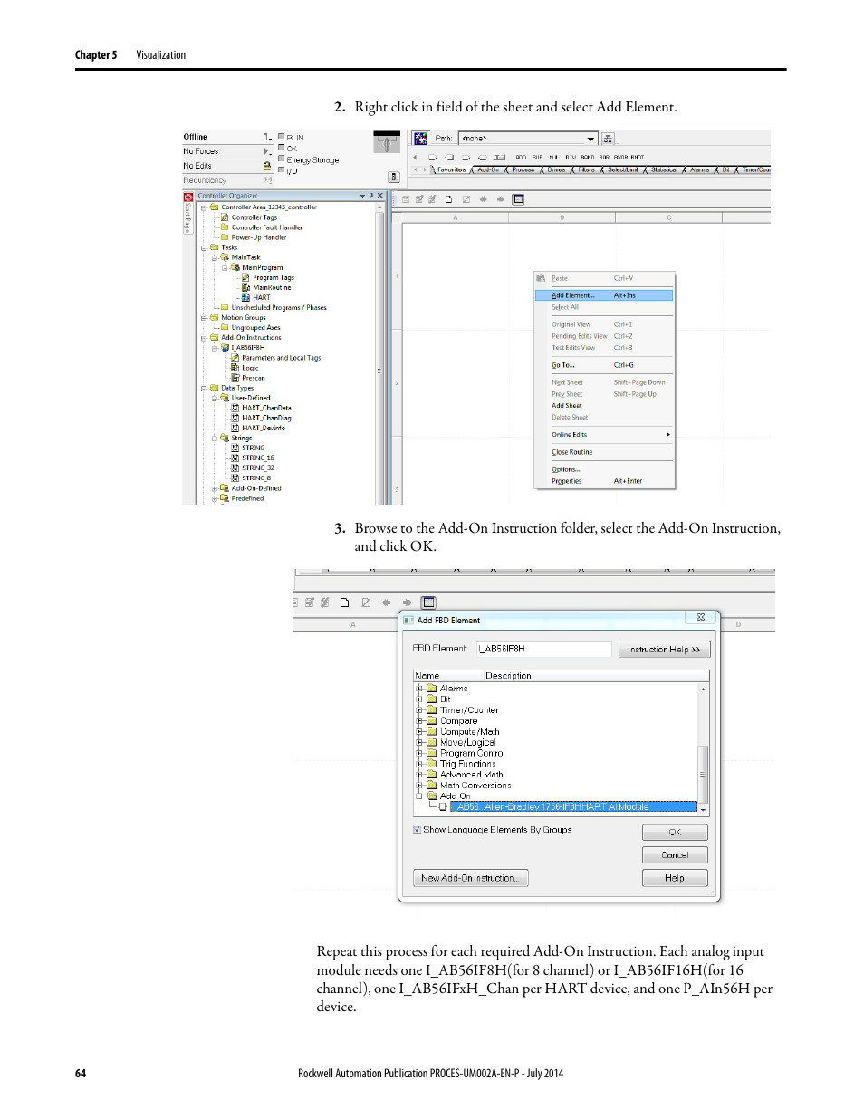
Task: Select STRING_16 data type
Action: tap(257, 458)
